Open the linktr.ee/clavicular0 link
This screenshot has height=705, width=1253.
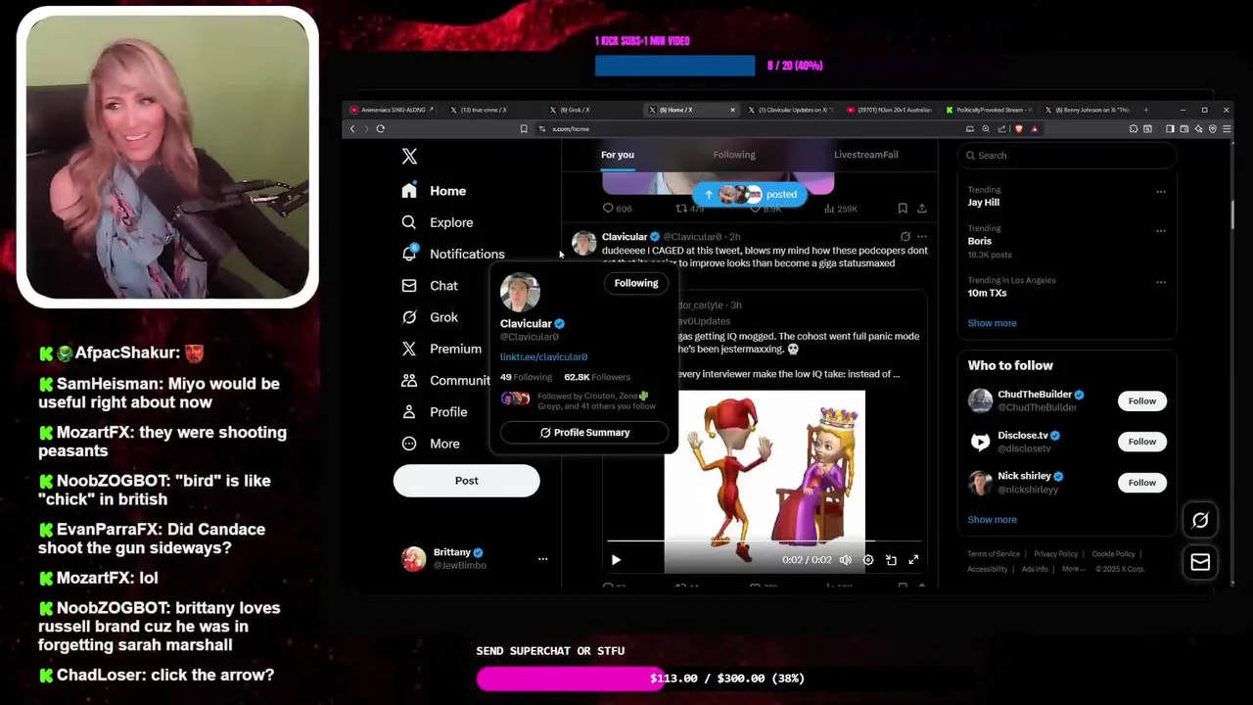pyautogui.click(x=543, y=357)
